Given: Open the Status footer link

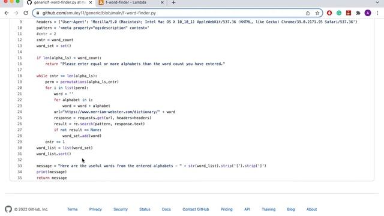Looking at the screenshot, I should coord(145,209).
